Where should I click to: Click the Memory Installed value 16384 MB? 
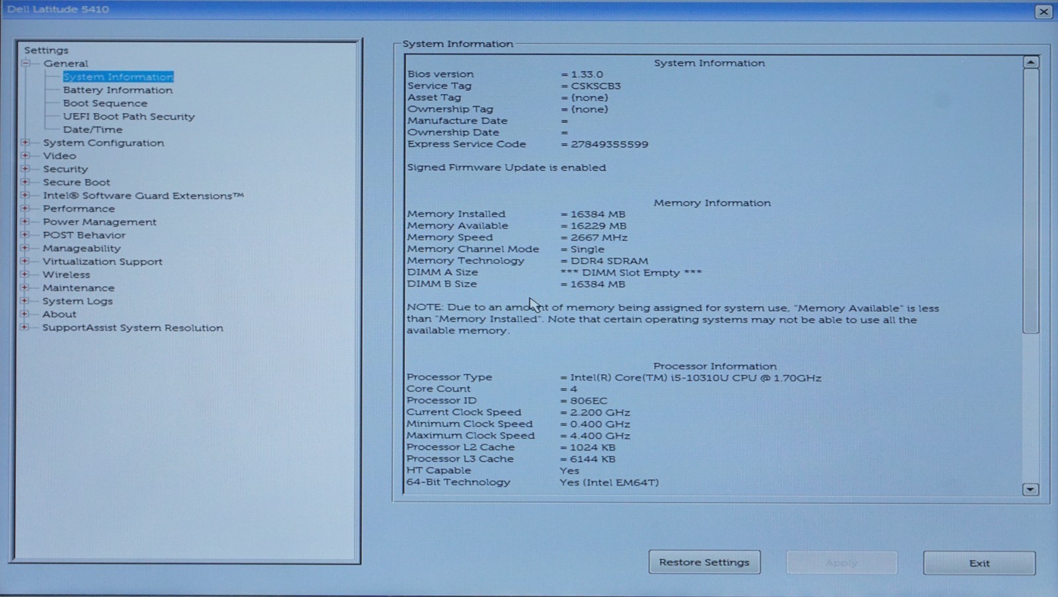pos(598,214)
